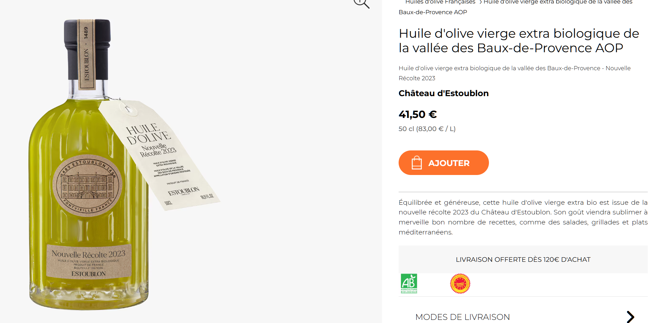Click the Château d'Estoublon brand name

pyautogui.click(x=444, y=93)
